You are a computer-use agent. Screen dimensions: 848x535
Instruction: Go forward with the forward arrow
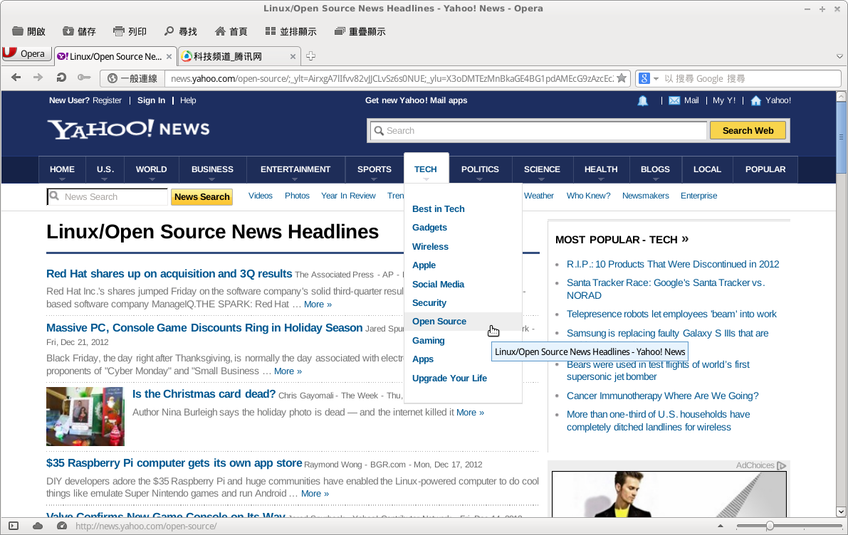(38, 78)
